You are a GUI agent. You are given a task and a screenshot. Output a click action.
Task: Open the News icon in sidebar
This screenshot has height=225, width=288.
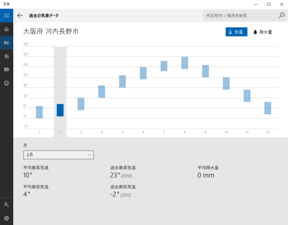(x=7, y=69)
